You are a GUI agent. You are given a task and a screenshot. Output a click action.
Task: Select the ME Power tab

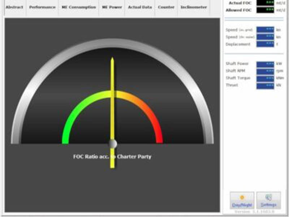pyautogui.click(x=112, y=7)
